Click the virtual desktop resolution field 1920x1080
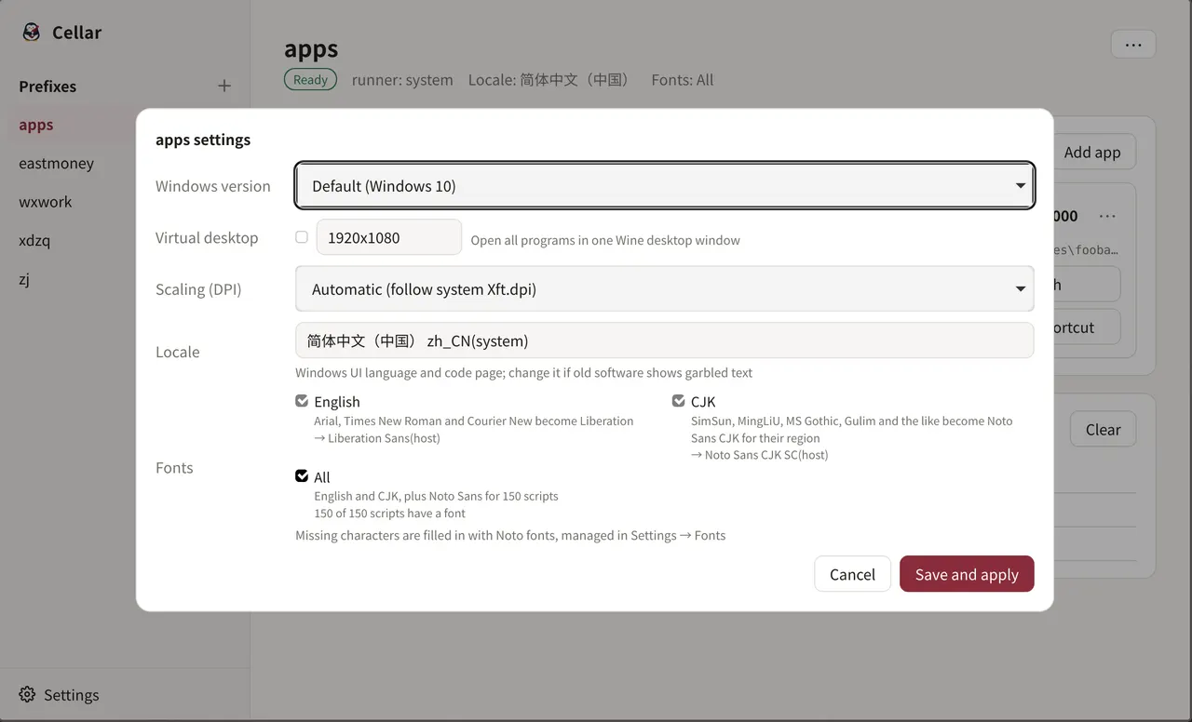This screenshot has height=722, width=1192. pyautogui.click(x=388, y=237)
